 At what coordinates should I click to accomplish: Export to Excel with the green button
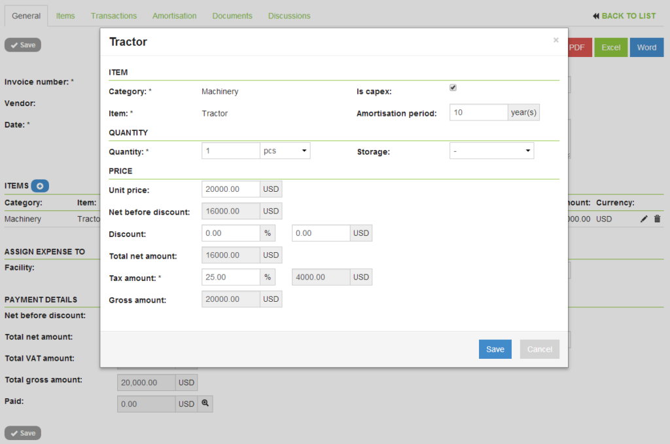(x=611, y=48)
